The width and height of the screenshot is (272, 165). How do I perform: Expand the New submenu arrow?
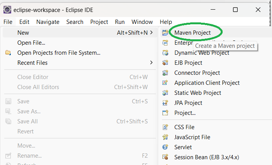151,33
